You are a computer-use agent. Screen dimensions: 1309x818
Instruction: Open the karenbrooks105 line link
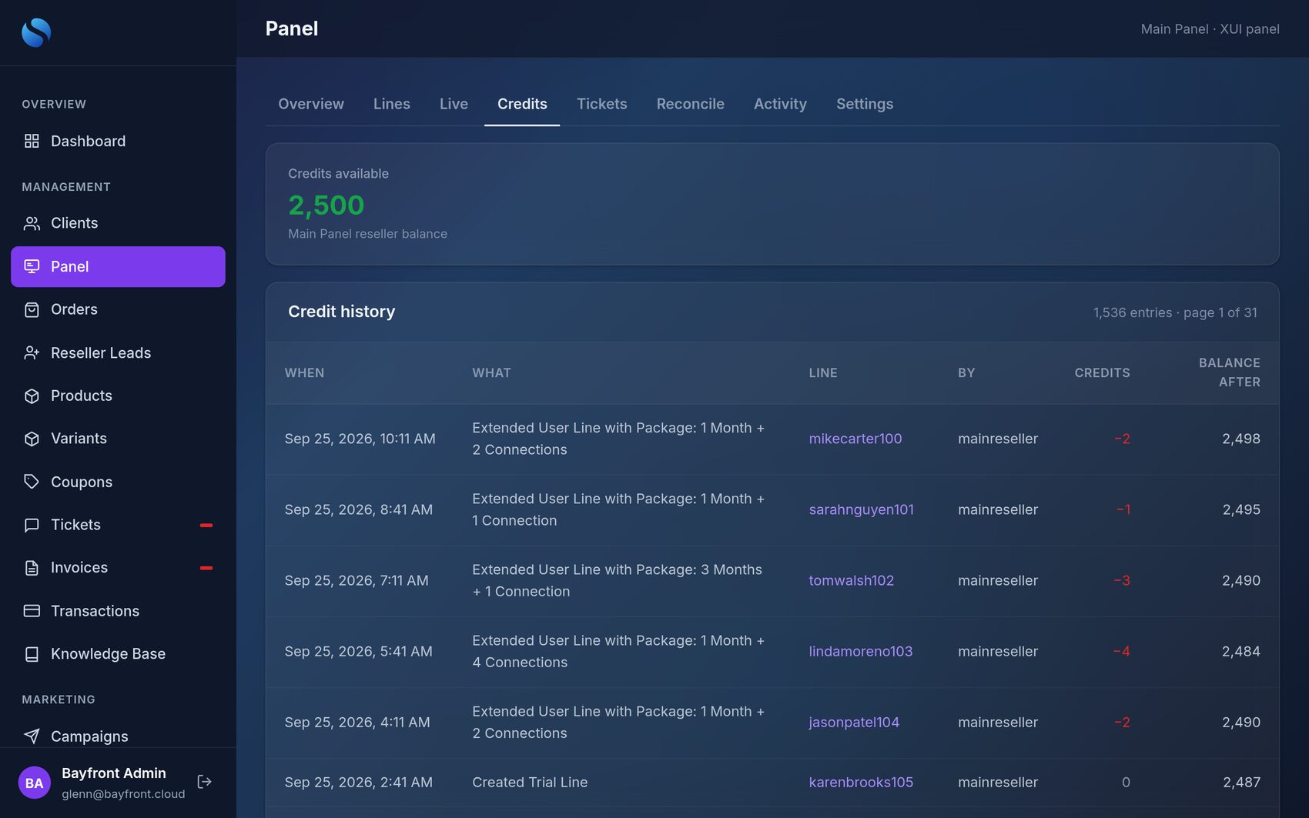(x=861, y=782)
